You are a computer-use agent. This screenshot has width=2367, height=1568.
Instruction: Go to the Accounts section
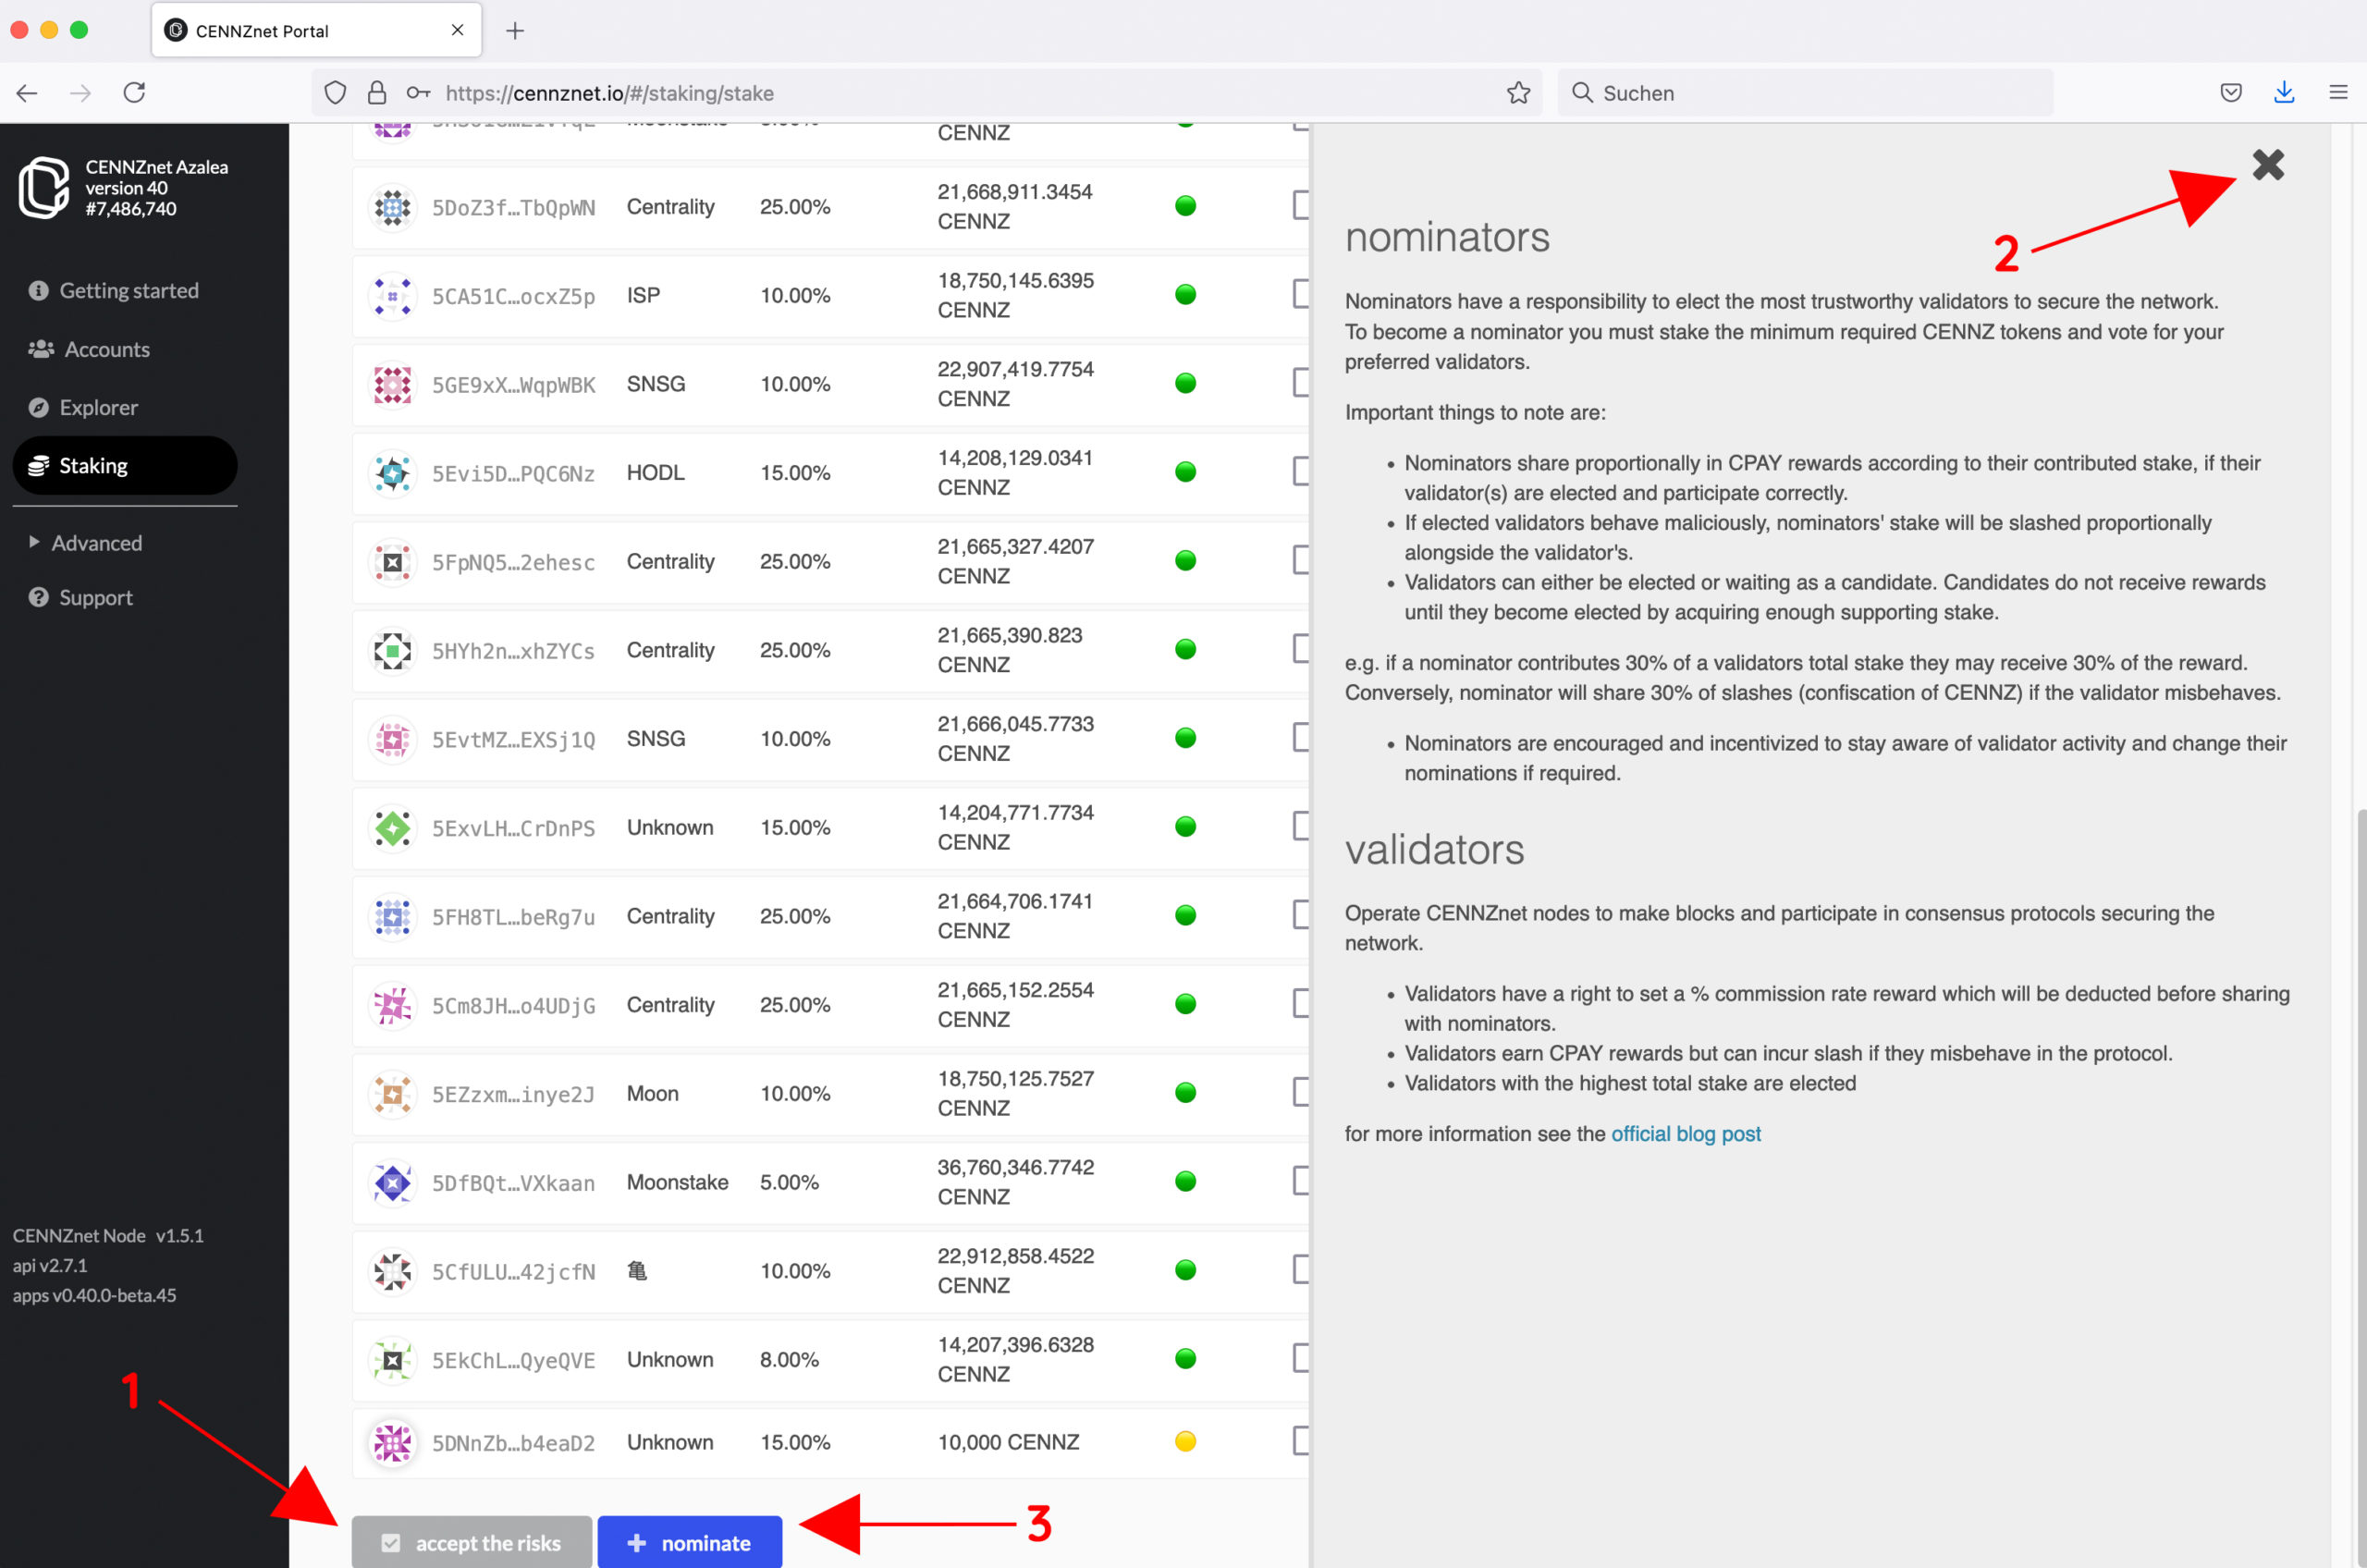point(90,349)
